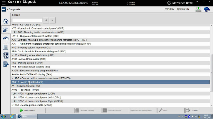213x119 pixels.
Task: Go to the Home sidebar icon
Action: (x=6, y=21)
